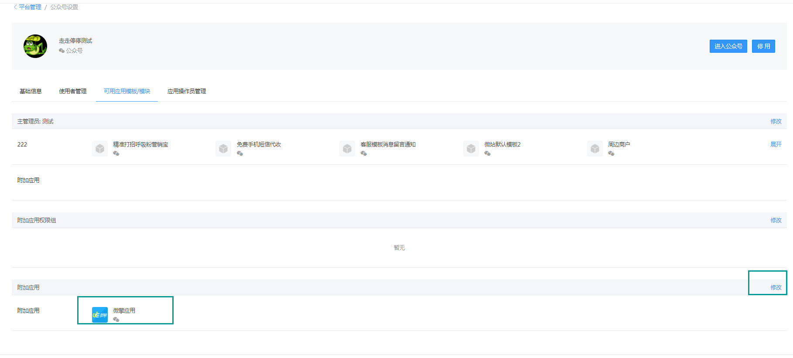Click 修改 for 附加应用权限组

pyautogui.click(x=776, y=220)
